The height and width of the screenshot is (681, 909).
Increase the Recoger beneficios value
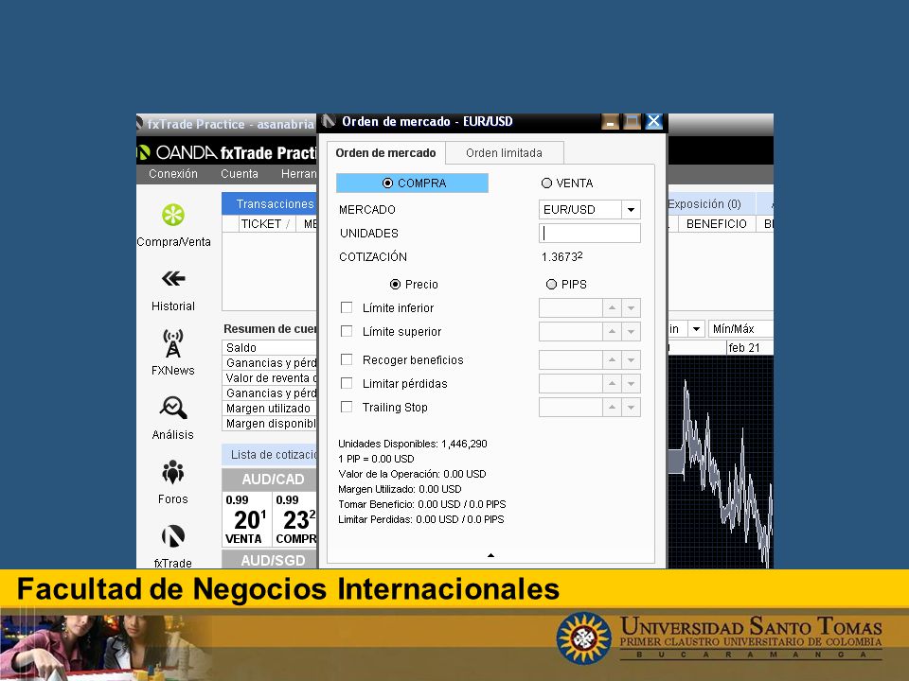(612, 360)
